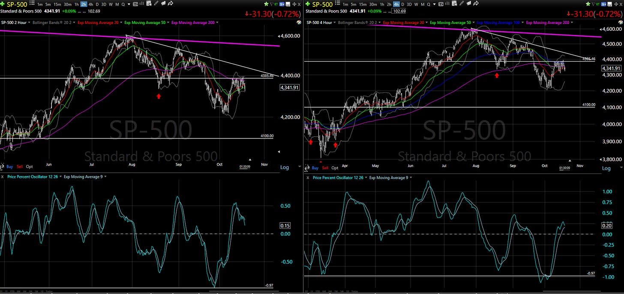
Task: Open the chart type bars icon on the 2 Hour chart
Action: click(141, 3)
